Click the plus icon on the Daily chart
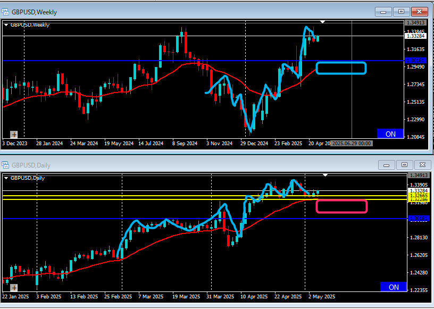Screen dimensions: 434x309 tap(14, 288)
